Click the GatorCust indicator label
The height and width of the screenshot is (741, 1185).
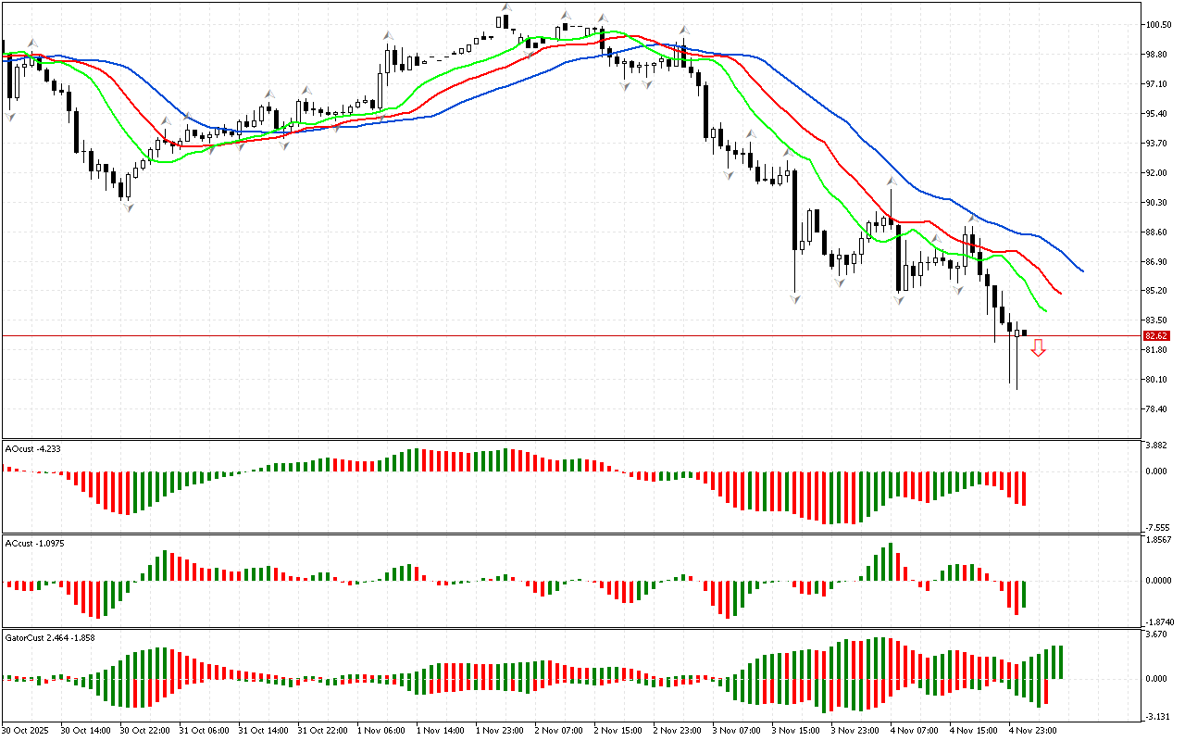click(50, 638)
